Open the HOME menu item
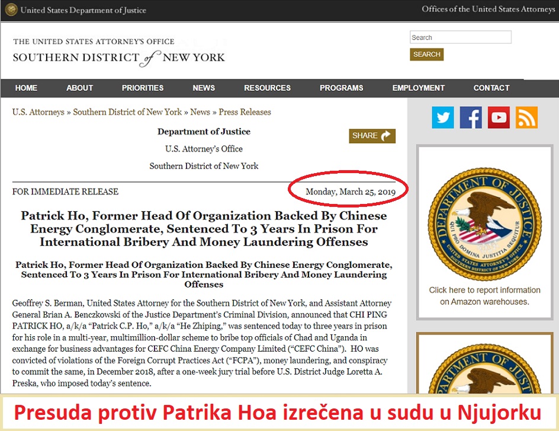 [x=26, y=88]
